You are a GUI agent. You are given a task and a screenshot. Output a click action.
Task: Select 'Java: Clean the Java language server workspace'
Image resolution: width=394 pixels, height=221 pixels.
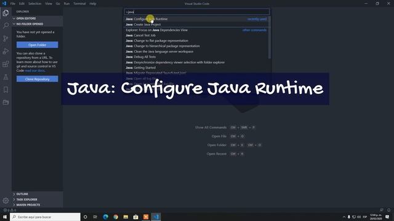coord(197,52)
